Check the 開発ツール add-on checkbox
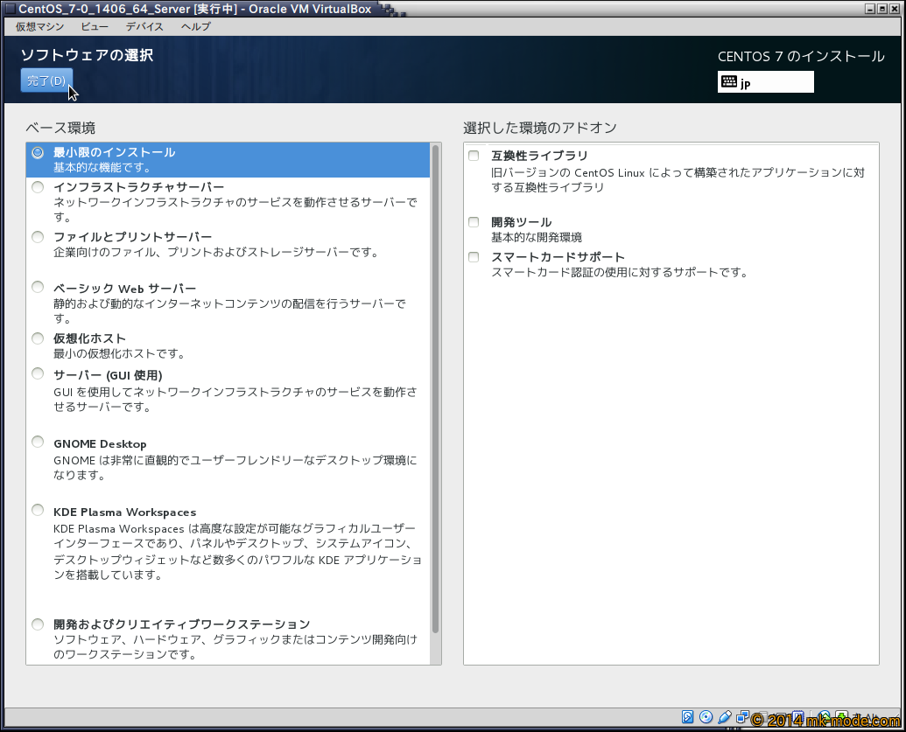This screenshot has width=906, height=732. (474, 222)
